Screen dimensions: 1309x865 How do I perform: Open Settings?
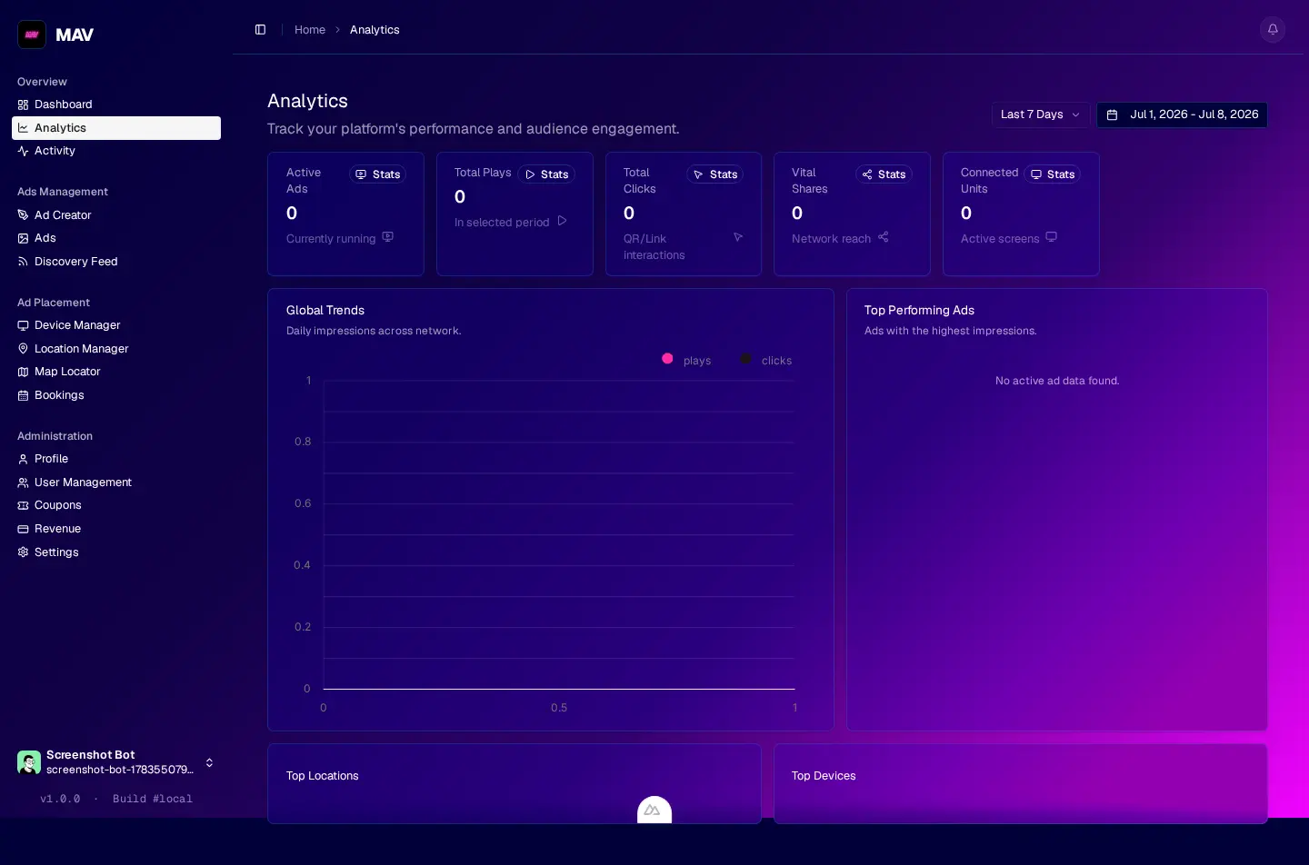116,552
